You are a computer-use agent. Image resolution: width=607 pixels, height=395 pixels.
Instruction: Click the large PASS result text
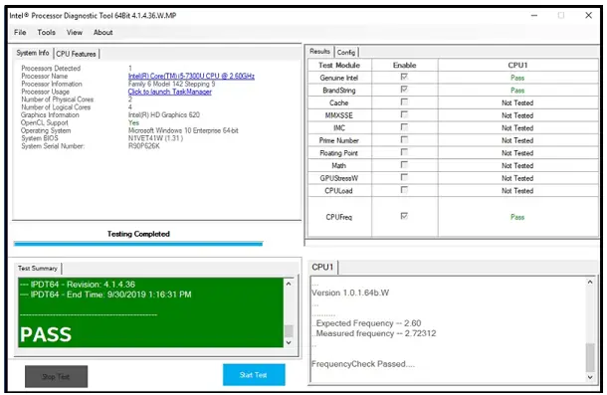(x=46, y=334)
